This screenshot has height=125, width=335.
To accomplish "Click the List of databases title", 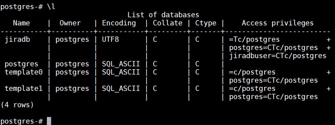I will click(x=163, y=15).
